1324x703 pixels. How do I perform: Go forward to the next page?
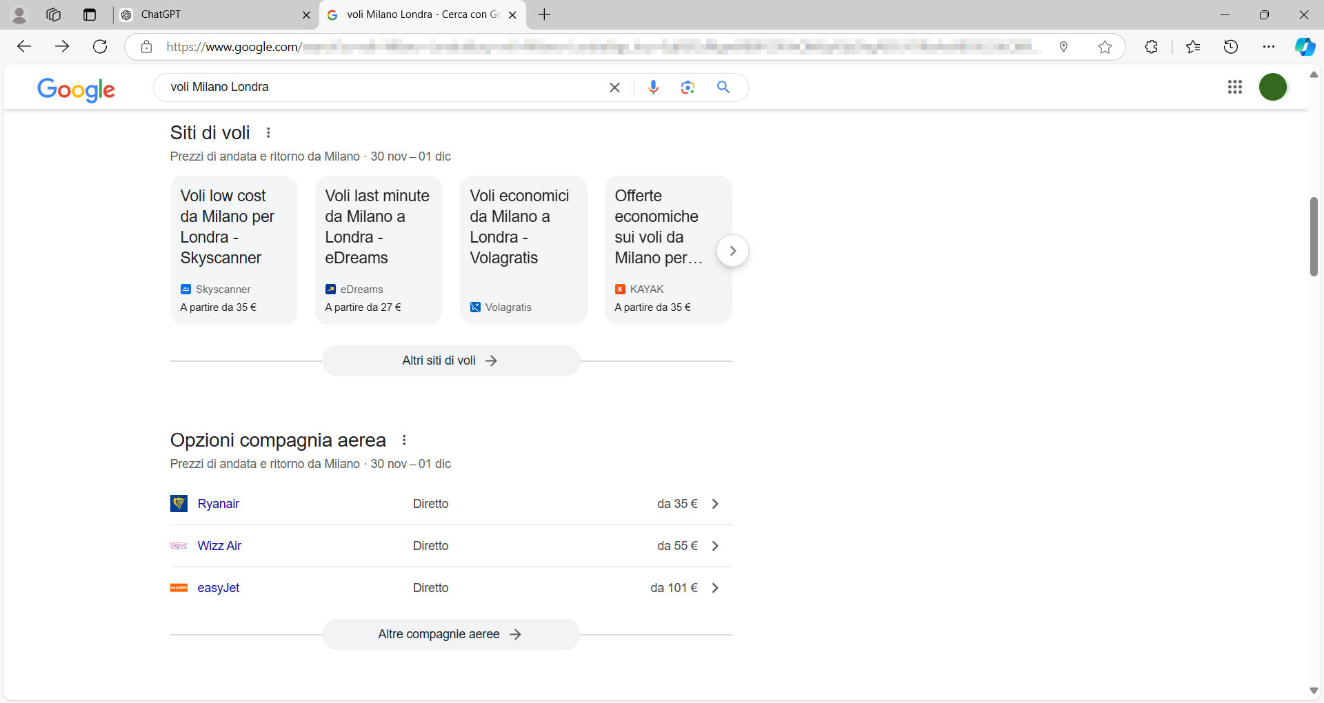(62, 46)
